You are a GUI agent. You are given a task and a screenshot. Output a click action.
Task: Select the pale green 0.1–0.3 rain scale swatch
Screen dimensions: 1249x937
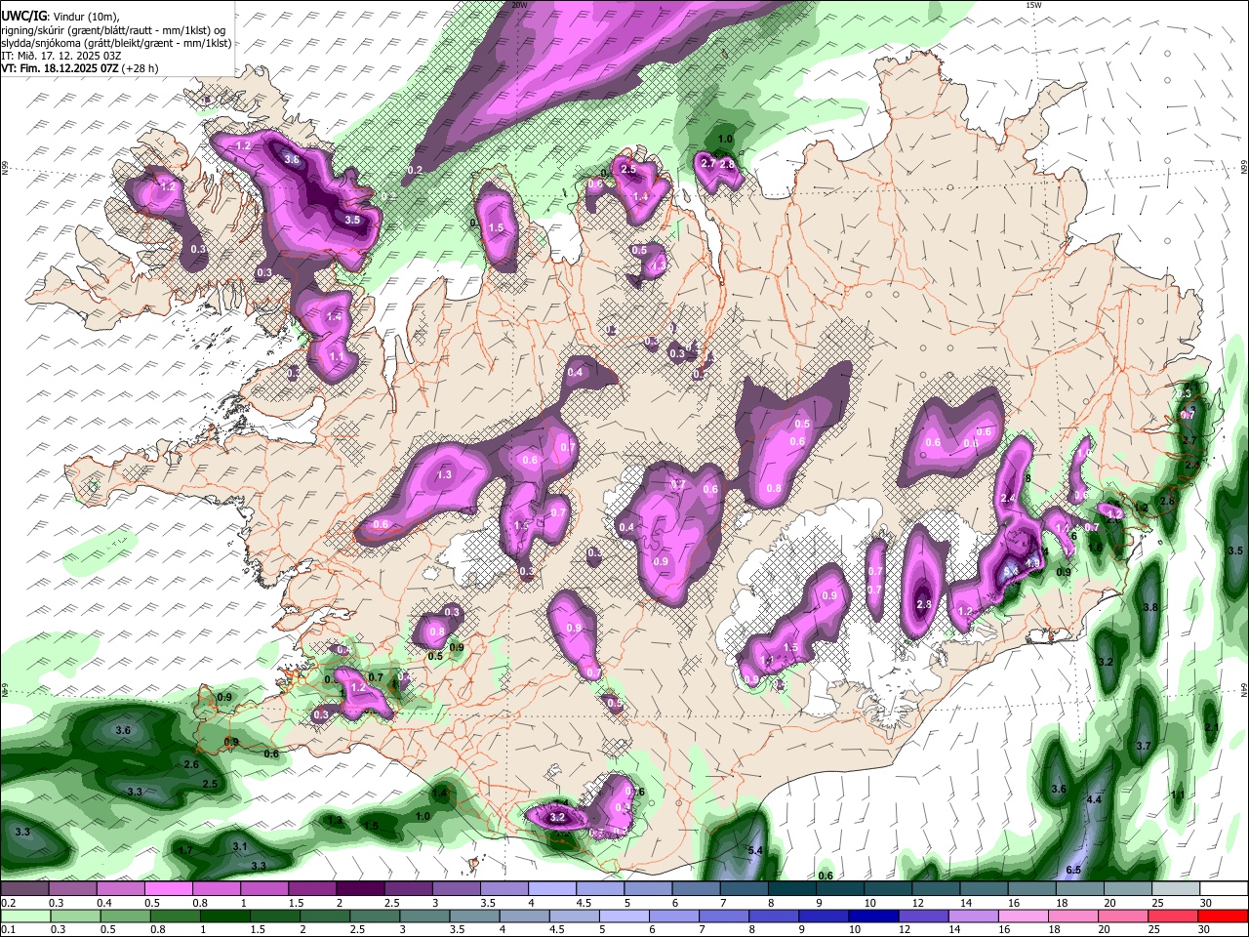click(23, 916)
